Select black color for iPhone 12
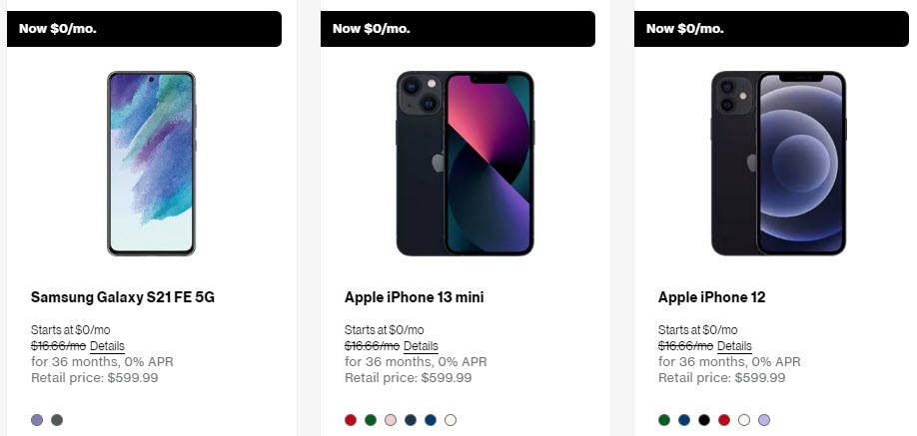Viewport: 917px width, 436px height. click(x=704, y=420)
